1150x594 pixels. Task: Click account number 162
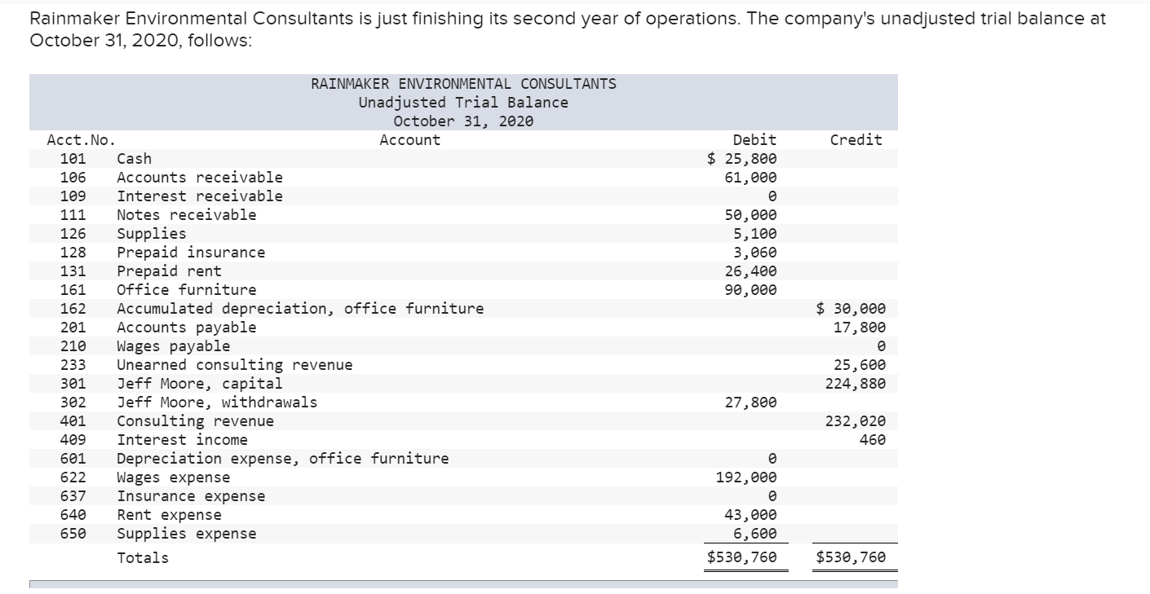[73, 308]
